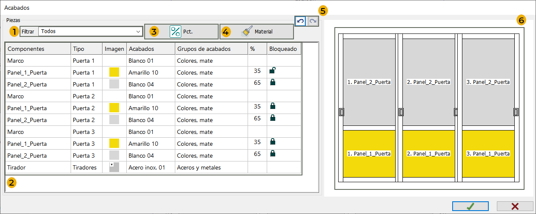Select 3. Panel_1_Puerta yellow panel in preview
The image size is (536, 214).
tap(488, 153)
